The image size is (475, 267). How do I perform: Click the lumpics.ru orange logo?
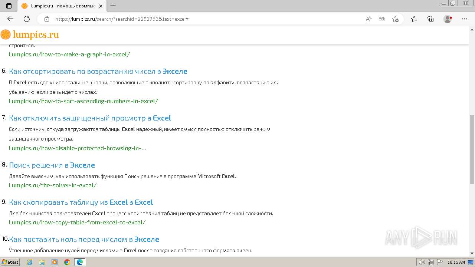point(6,35)
